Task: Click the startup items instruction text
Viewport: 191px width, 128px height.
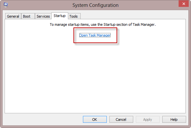Action: pos(103,24)
